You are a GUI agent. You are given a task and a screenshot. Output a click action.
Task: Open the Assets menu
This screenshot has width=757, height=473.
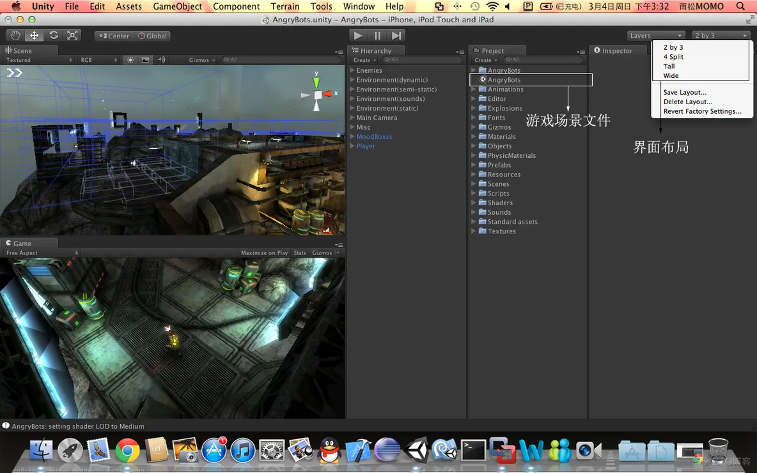pyautogui.click(x=129, y=6)
